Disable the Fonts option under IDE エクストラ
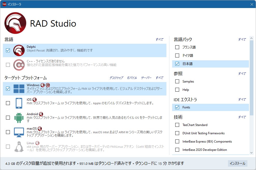The height and width of the screenshot is (170, 256). (178, 107)
